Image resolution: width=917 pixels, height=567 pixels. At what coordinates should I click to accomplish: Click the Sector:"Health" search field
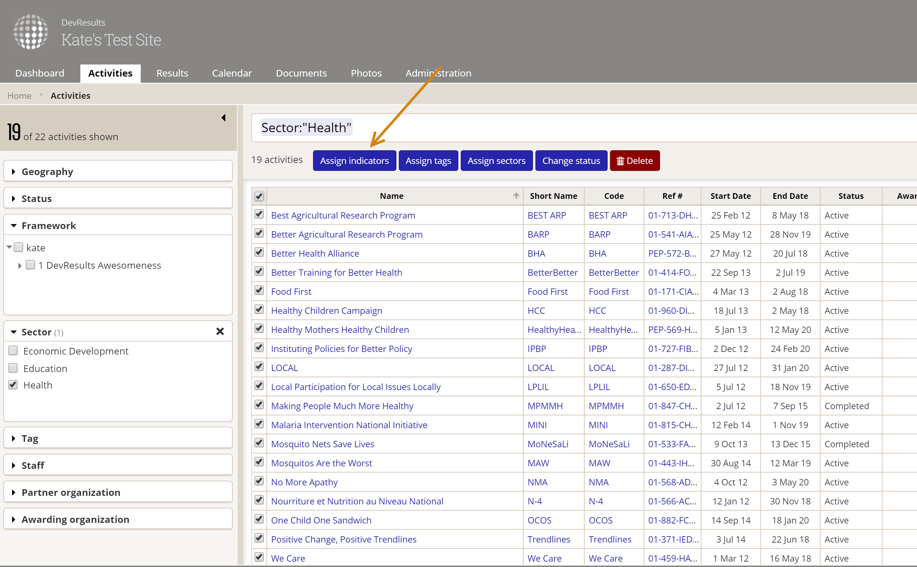click(x=562, y=128)
